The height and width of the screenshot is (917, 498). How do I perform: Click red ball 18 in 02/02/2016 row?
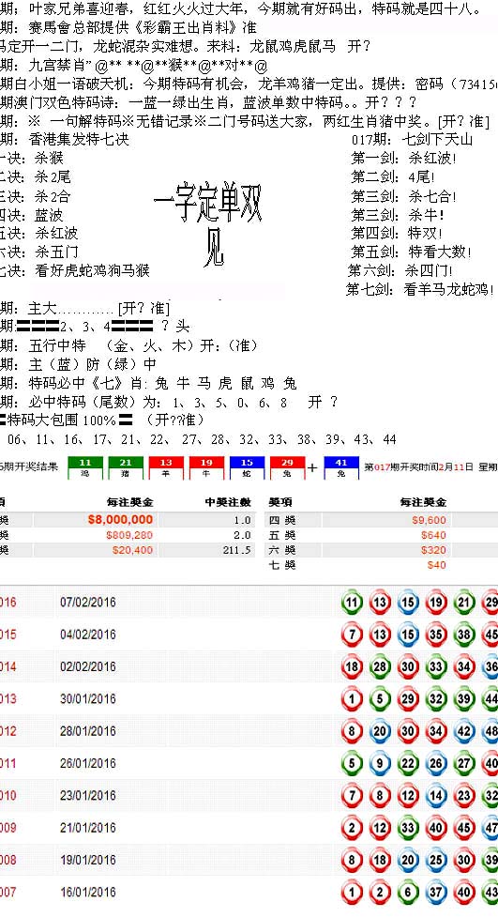click(352, 666)
